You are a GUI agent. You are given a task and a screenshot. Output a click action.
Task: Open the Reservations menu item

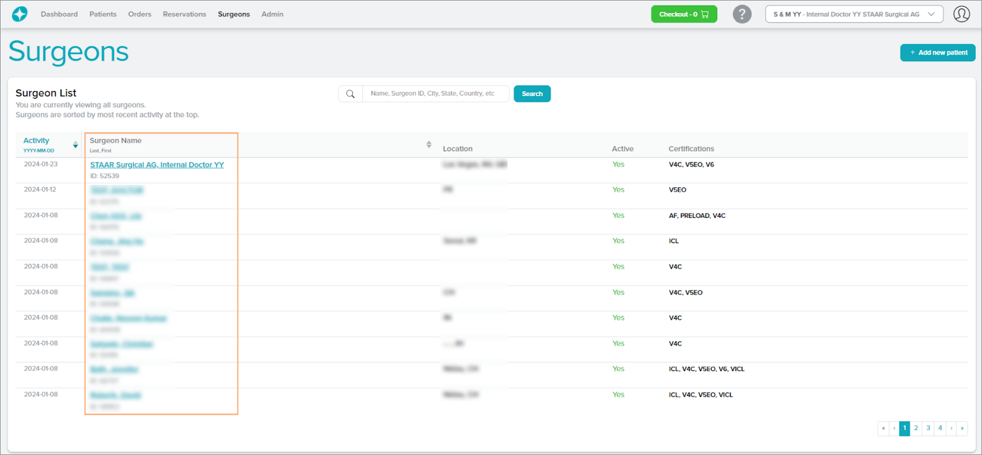pos(185,14)
